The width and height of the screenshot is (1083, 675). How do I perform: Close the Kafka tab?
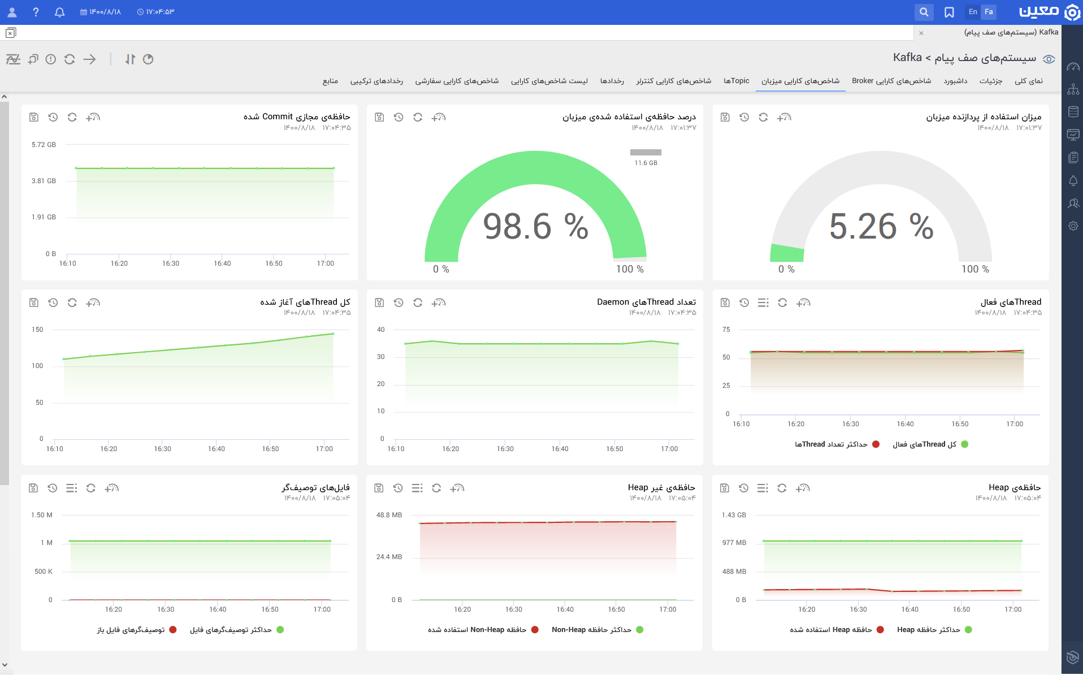921,33
